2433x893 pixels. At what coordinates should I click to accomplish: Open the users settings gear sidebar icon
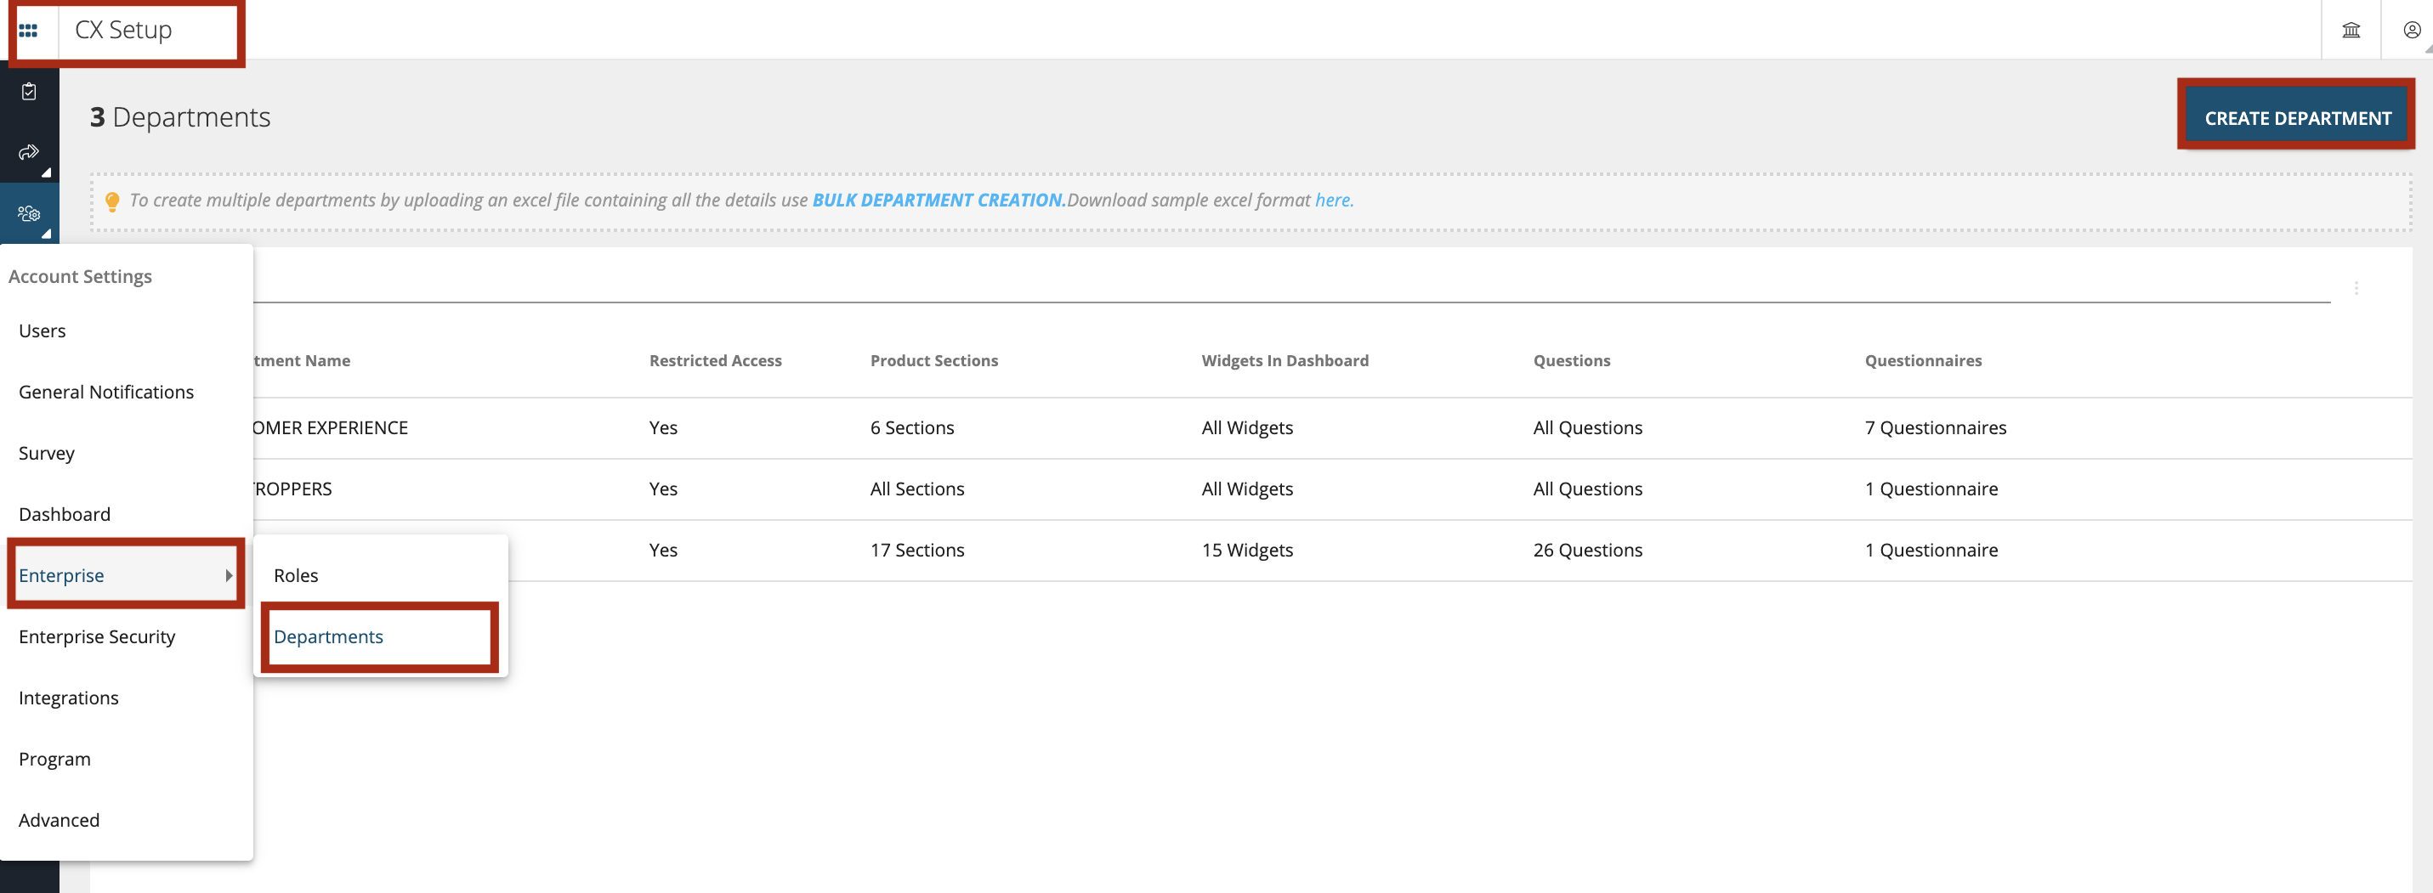click(29, 213)
